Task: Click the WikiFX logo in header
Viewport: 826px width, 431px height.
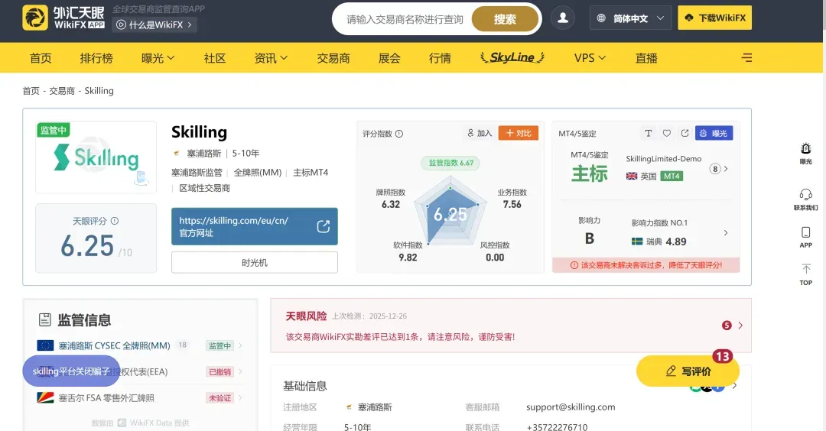Action: 63,18
